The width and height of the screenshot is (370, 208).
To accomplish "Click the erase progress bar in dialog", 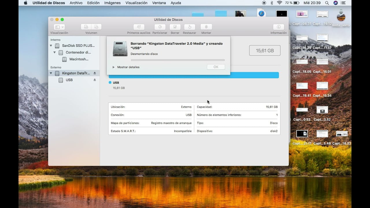I will [x=178, y=60].
